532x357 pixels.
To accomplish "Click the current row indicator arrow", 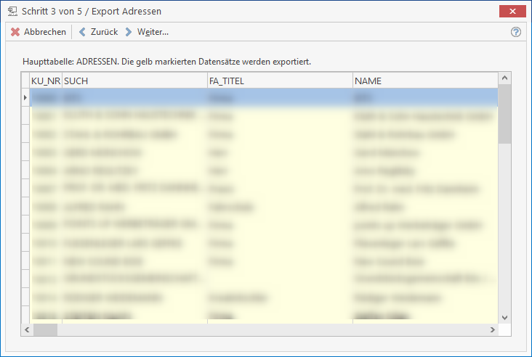I will click(x=25, y=97).
